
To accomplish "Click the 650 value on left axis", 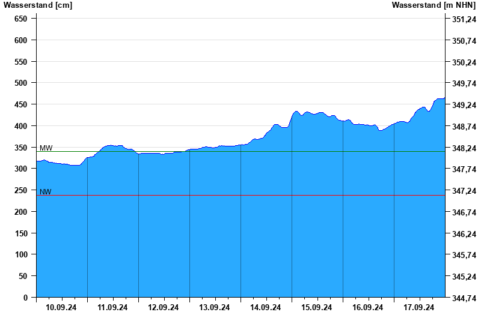I will (21, 19).
